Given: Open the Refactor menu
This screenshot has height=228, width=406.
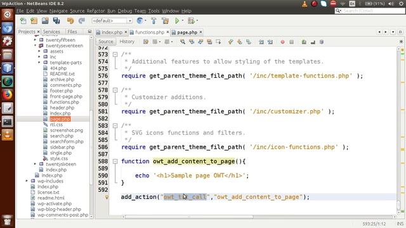Looking at the screenshot, I should 96,11.
